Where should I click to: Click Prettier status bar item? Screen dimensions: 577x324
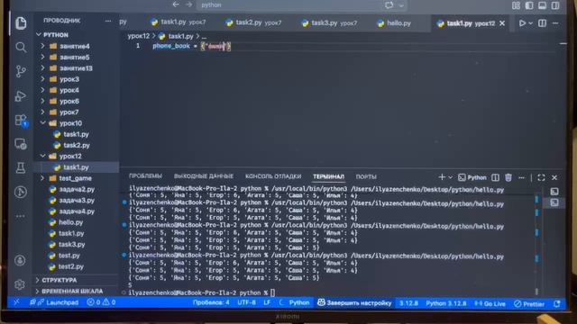coord(529,304)
